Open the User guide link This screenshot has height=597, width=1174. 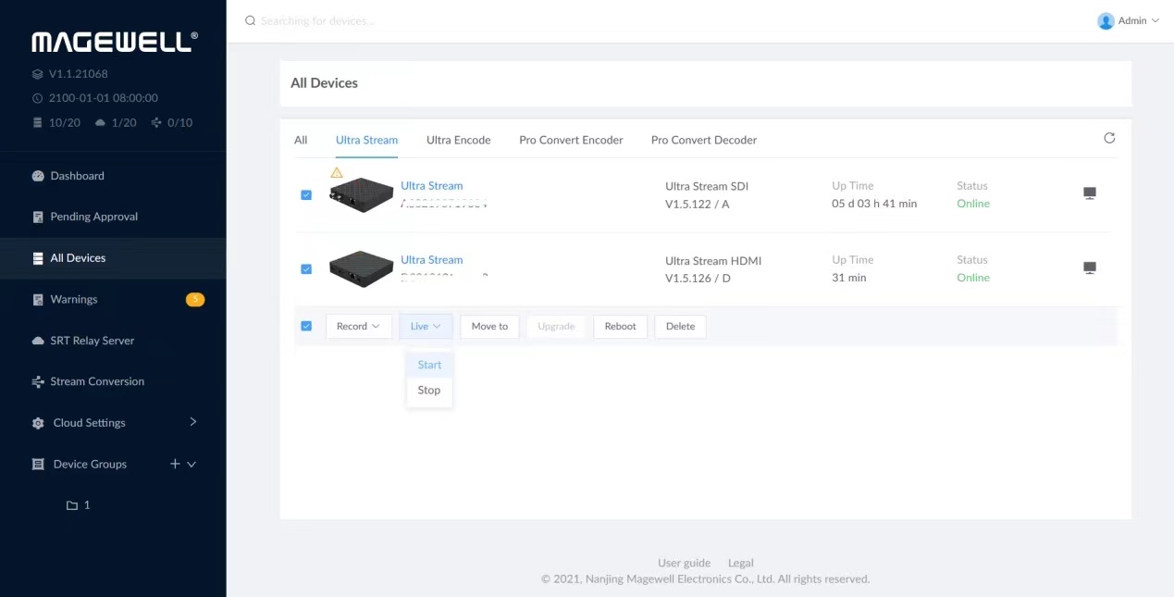click(x=684, y=563)
